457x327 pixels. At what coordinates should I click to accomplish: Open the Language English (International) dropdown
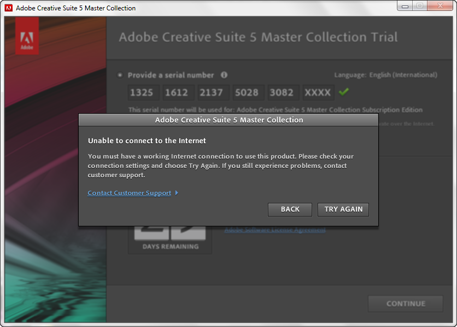click(x=385, y=75)
